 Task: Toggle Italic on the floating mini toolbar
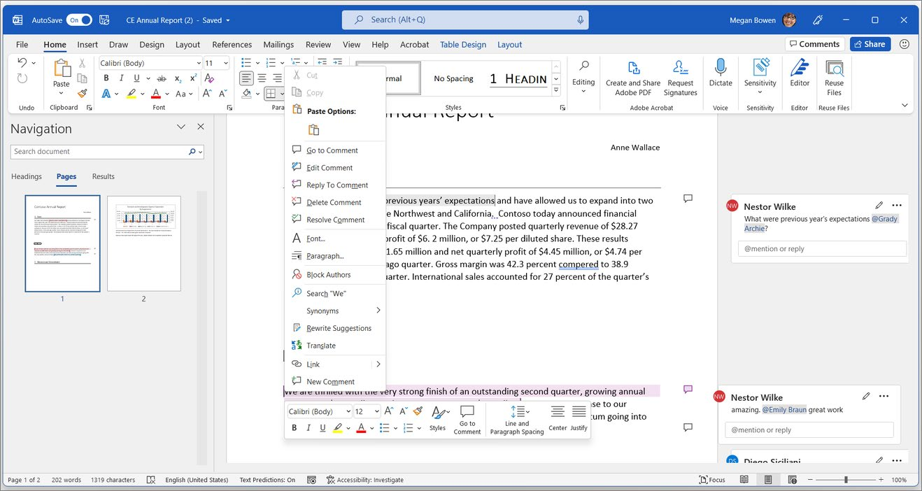(308, 428)
